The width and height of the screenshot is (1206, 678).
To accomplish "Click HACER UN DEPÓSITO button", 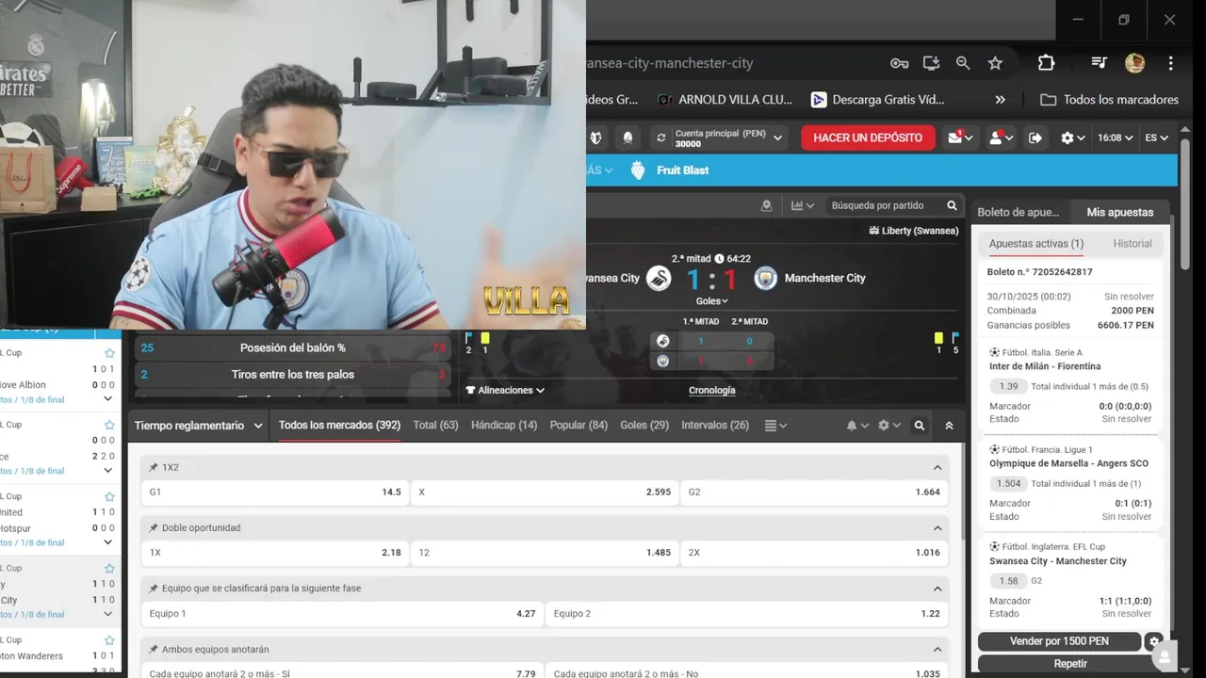I will coord(868,137).
